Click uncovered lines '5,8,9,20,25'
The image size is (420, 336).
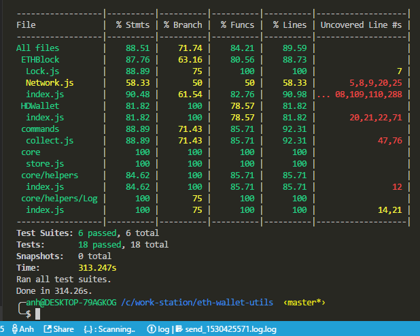[376, 82]
